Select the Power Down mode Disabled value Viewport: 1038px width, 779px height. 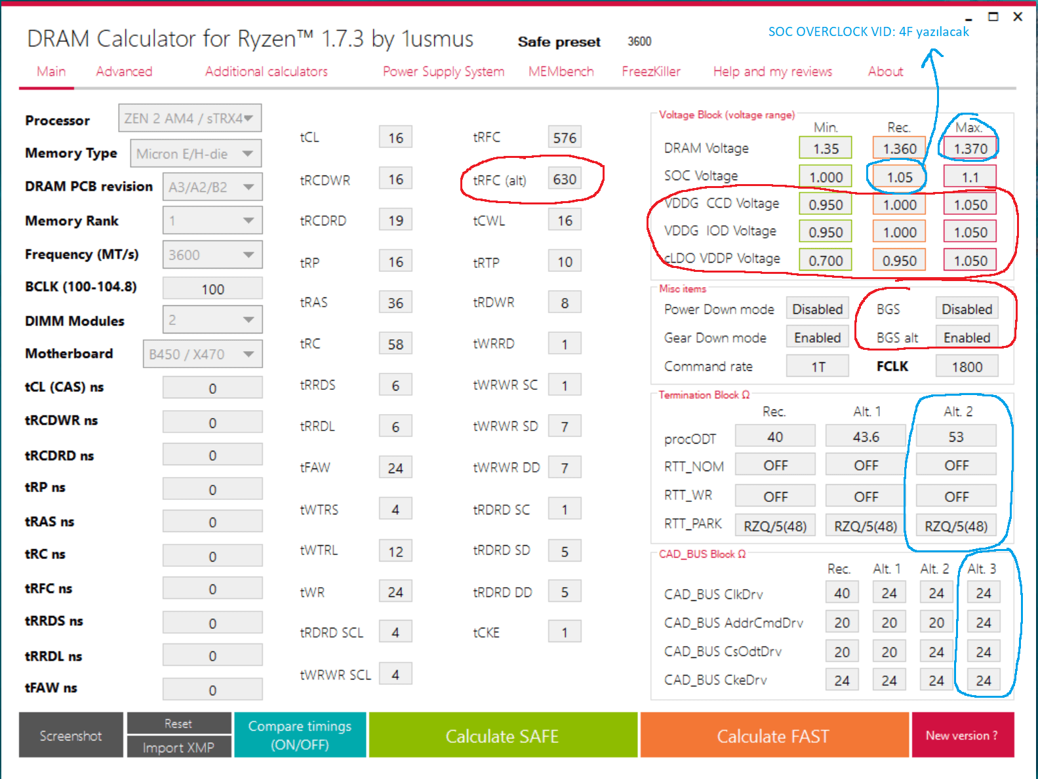pyautogui.click(x=818, y=309)
